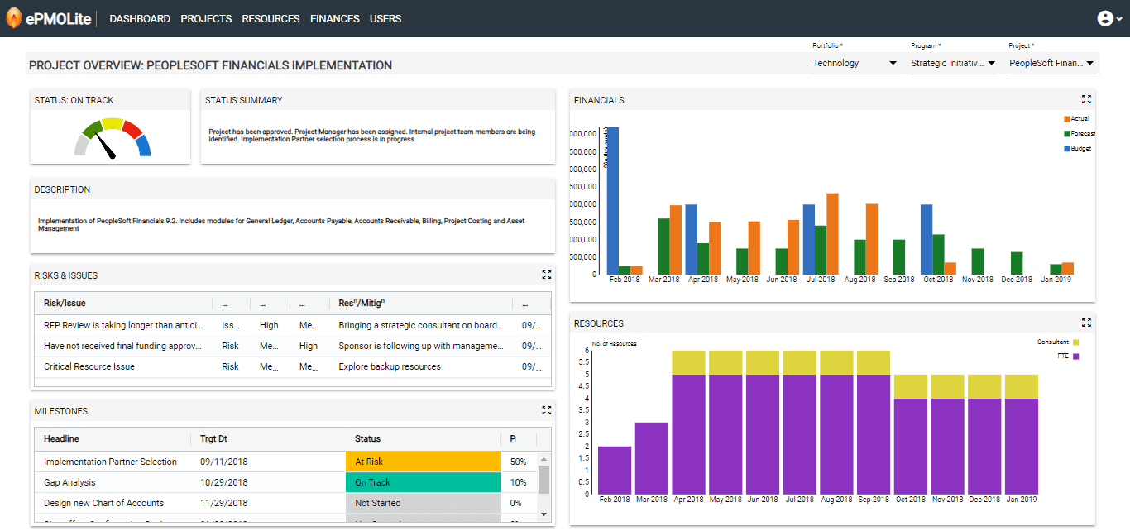Toggle the Consultant series in Resources legend
The height and width of the screenshot is (531, 1130).
point(1057,342)
